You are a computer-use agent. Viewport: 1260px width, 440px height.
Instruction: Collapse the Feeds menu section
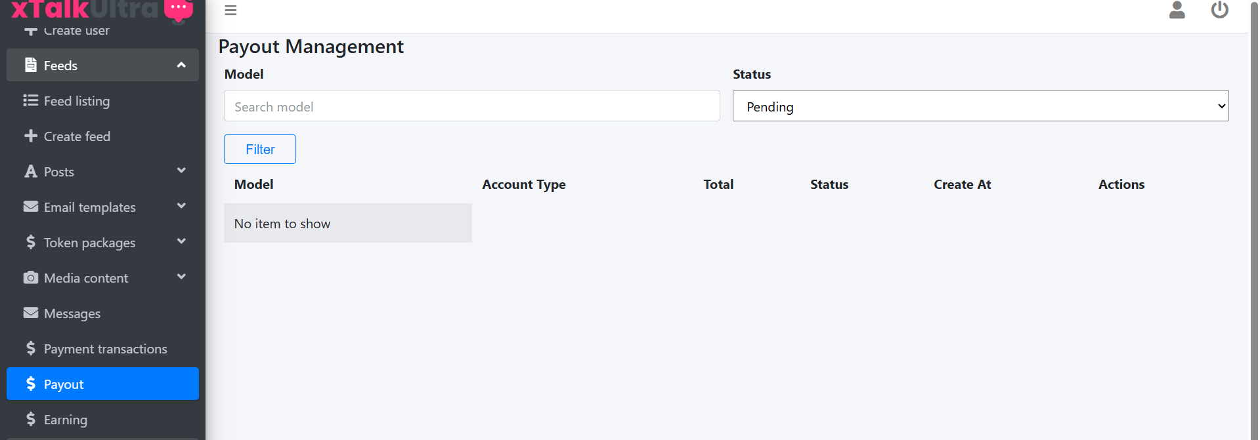[x=181, y=65]
